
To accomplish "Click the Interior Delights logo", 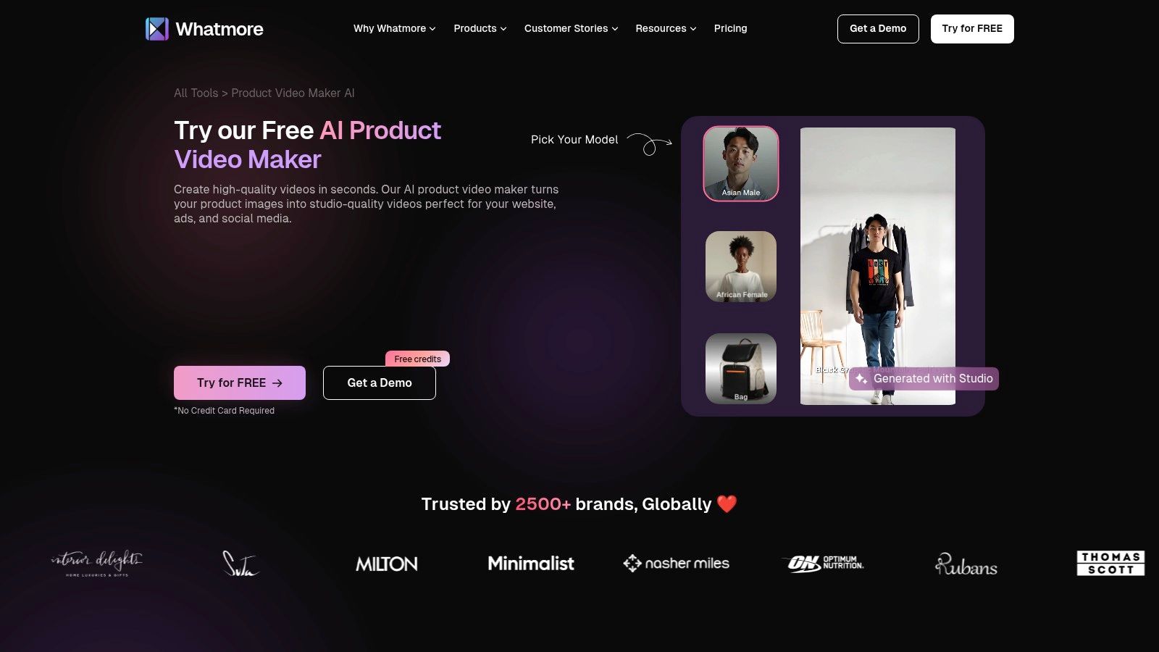I will (x=97, y=563).
